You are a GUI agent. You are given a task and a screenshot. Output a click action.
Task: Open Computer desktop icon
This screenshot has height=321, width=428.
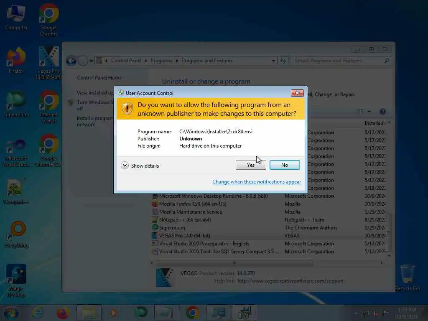[16, 17]
